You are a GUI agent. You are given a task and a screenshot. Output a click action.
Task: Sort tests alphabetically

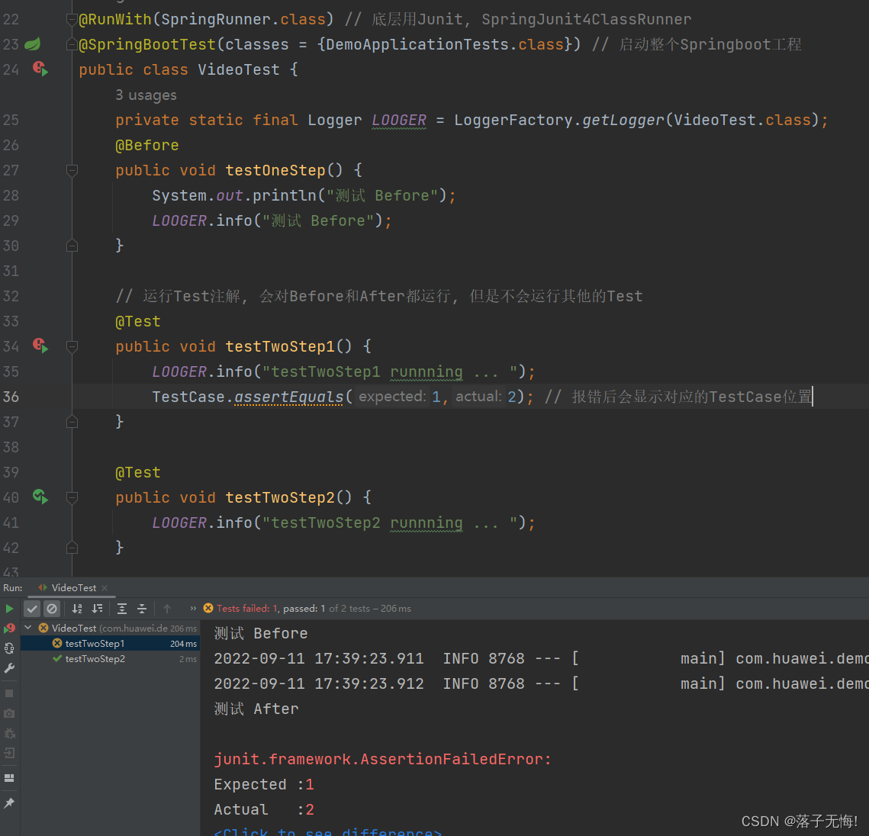point(77,608)
